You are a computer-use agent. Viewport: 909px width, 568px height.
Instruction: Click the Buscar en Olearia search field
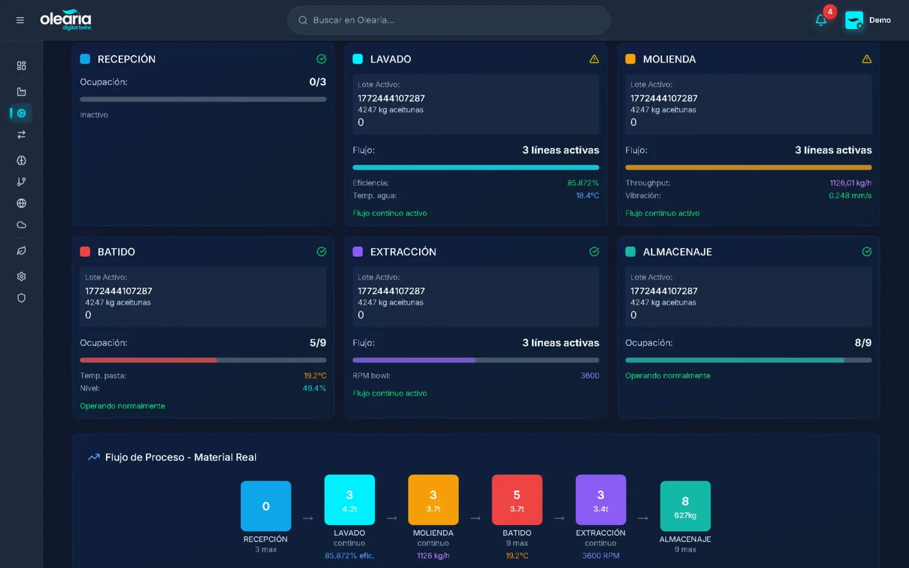[x=449, y=20]
